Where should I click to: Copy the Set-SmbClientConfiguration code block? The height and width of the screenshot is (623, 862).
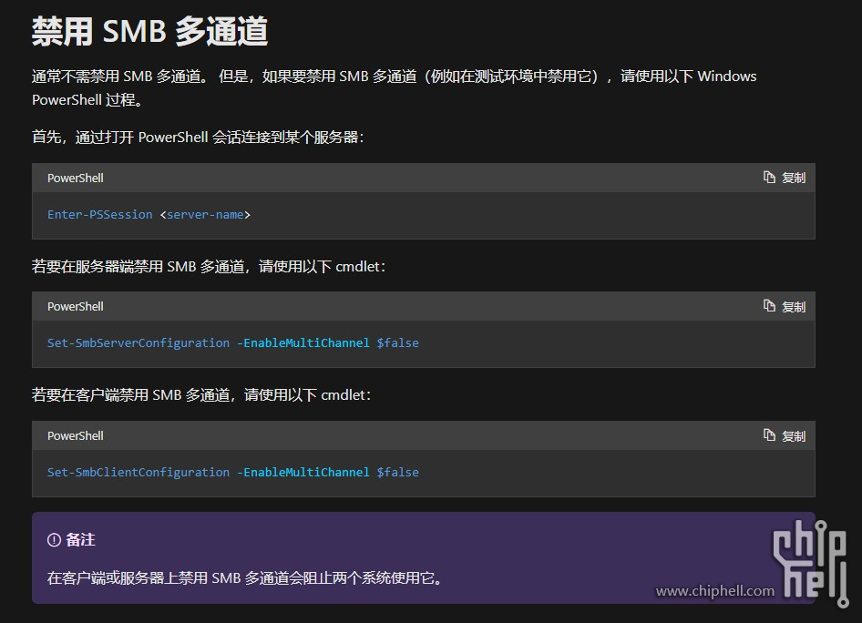[785, 435]
